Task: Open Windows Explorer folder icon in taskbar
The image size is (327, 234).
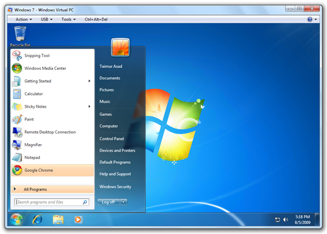Action: (58, 220)
